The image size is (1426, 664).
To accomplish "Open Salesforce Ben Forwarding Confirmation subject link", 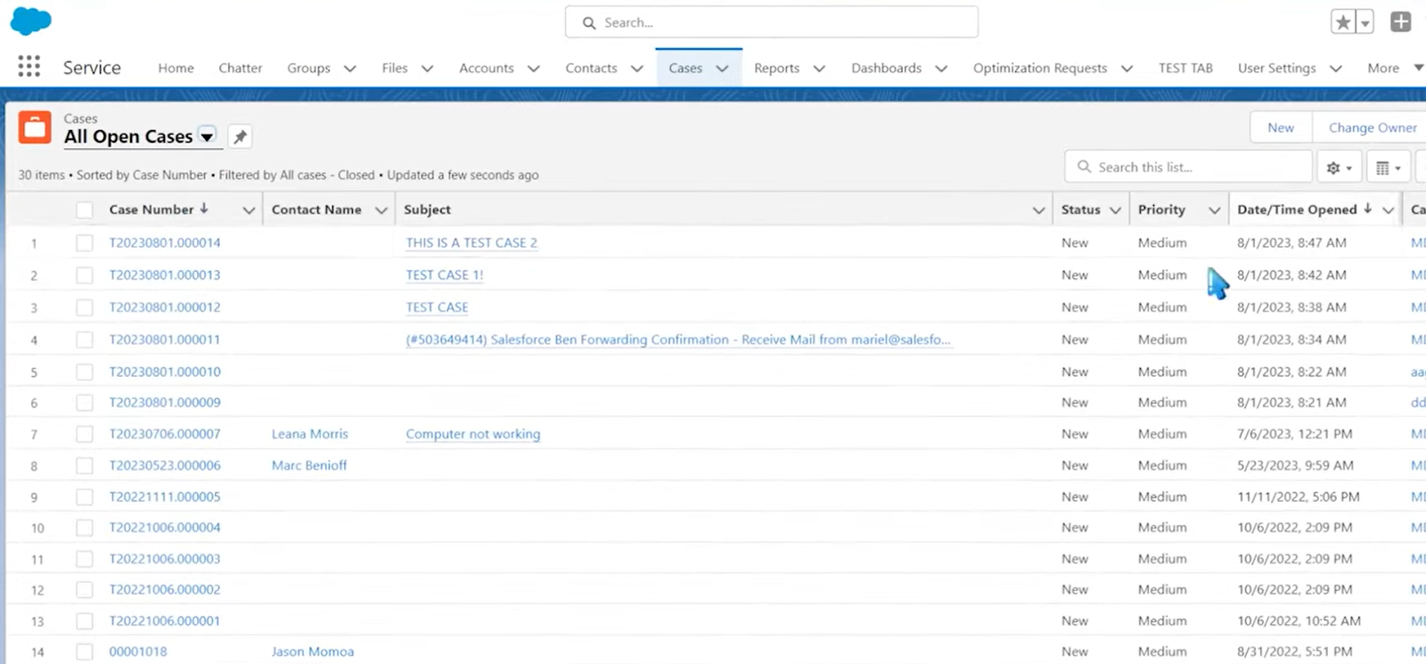I will click(x=678, y=340).
